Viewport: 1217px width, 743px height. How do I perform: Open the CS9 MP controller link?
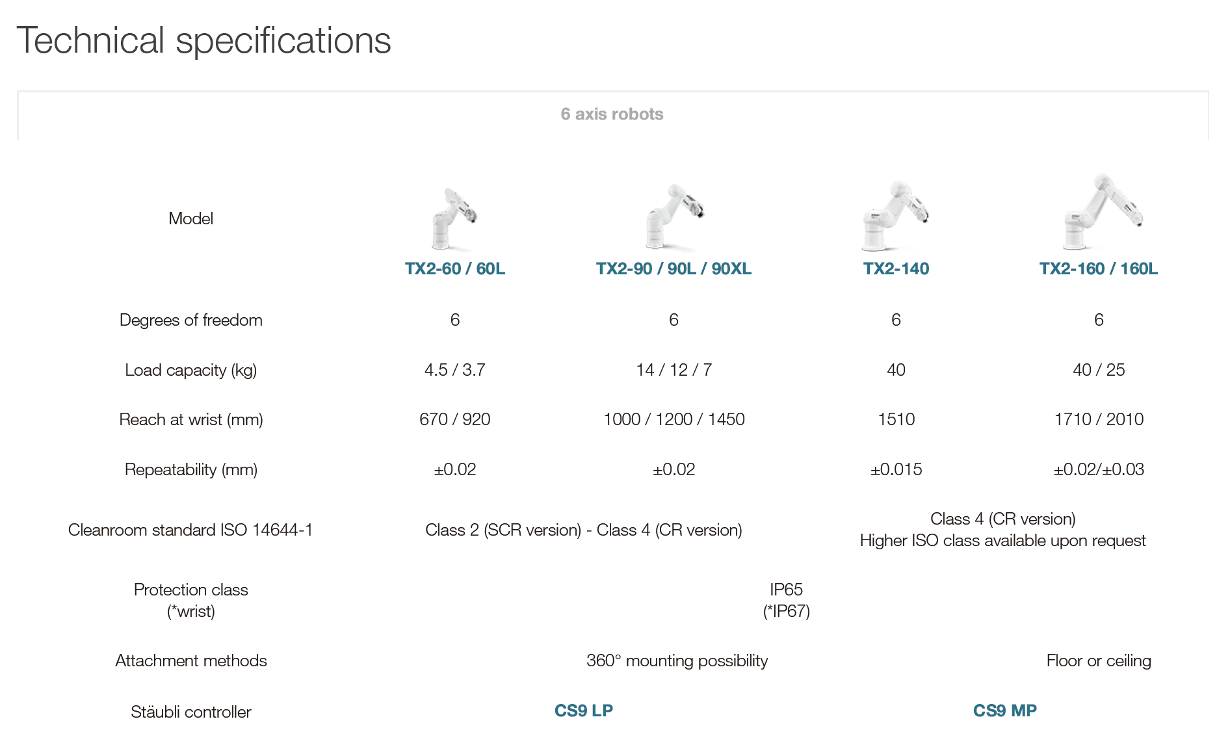click(x=1004, y=710)
